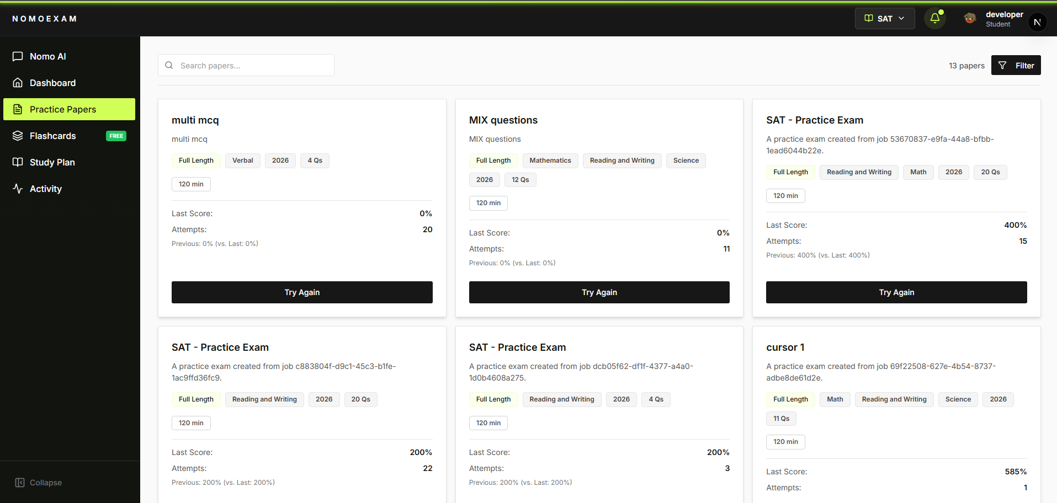Click multi mcq card title

tap(195, 120)
